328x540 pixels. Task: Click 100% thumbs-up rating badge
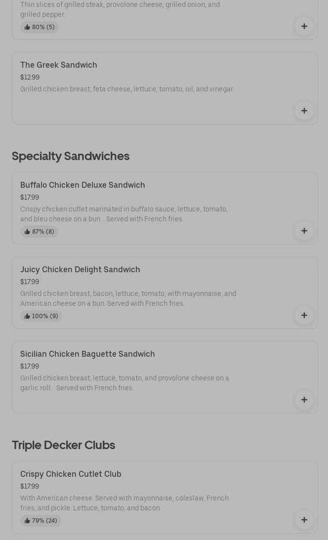(x=41, y=316)
